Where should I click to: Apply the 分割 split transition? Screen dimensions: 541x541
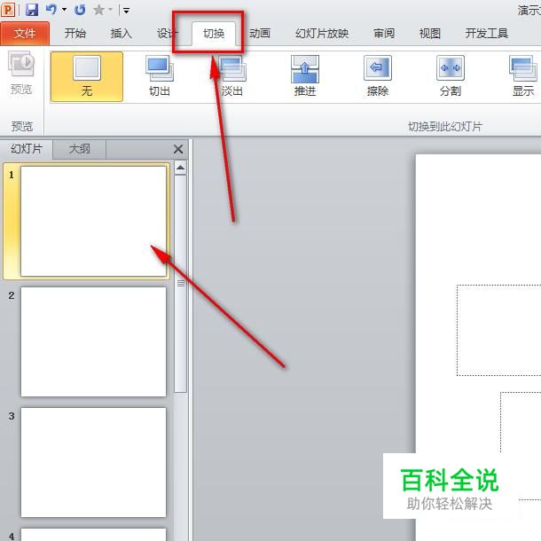pos(451,76)
